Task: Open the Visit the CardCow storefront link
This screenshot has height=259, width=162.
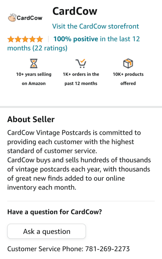Action: coord(95,26)
